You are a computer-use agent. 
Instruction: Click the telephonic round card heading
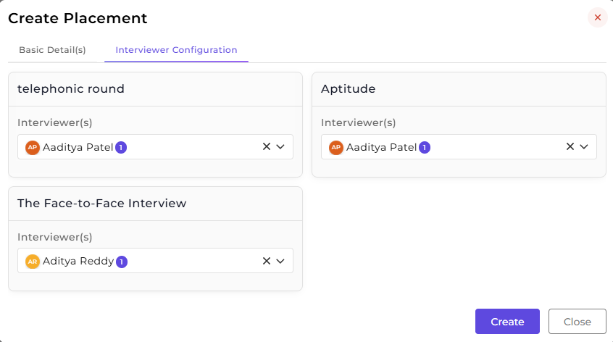(x=71, y=88)
